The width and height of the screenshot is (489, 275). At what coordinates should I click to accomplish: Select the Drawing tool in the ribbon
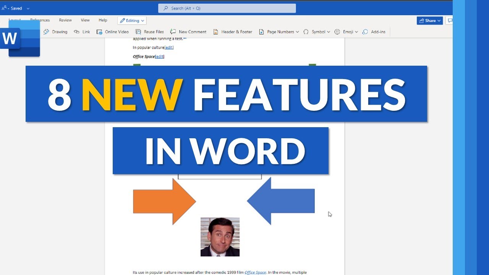pyautogui.click(x=55, y=32)
